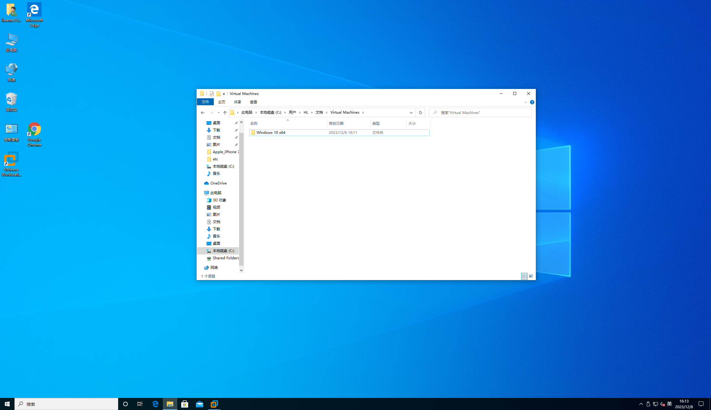Select the 回收站 recycle bin icon

click(x=11, y=102)
